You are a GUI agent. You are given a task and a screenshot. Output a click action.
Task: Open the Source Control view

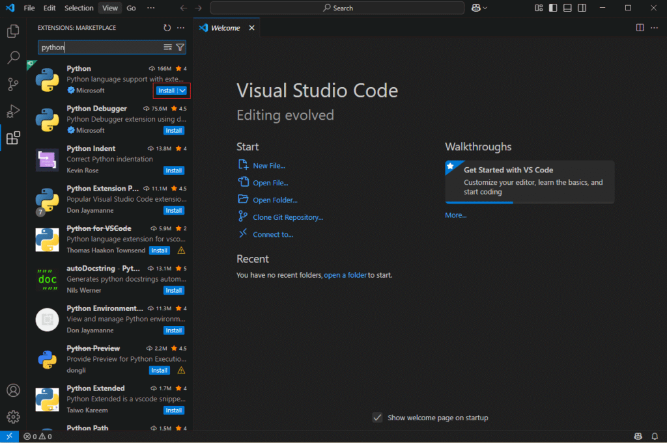click(13, 84)
